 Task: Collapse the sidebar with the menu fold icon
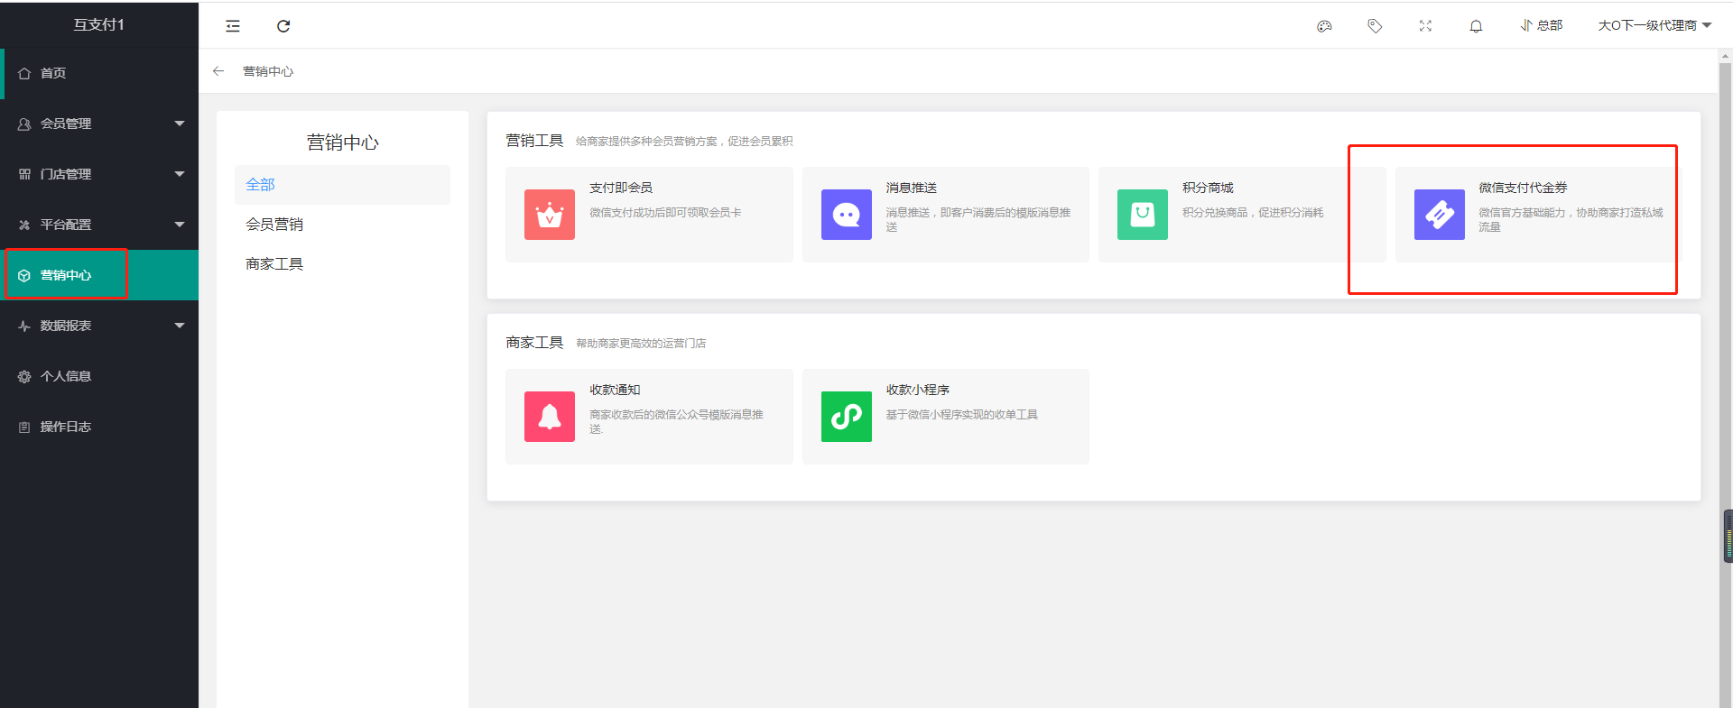(233, 26)
